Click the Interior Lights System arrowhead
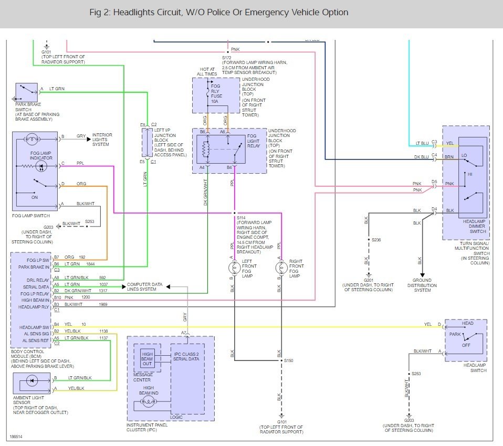503x446 pixels. pyautogui.click(x=89, y=140)
